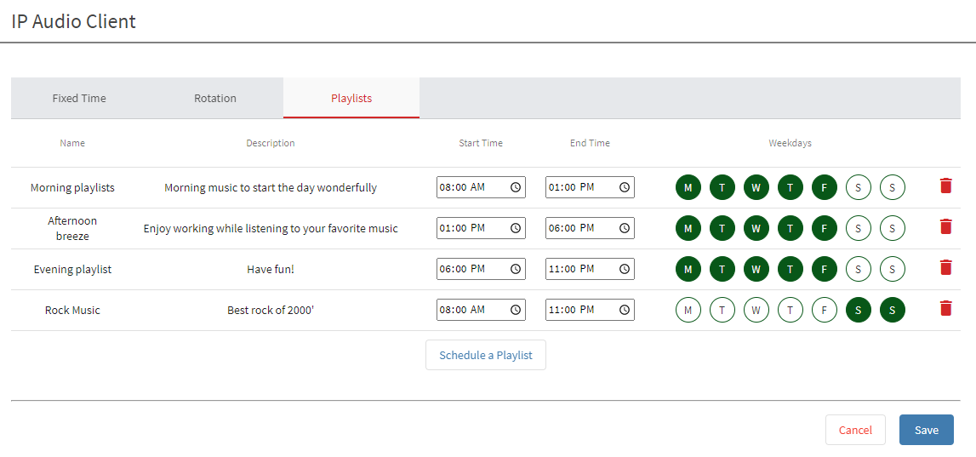Open clock picker for Afternoon breeze end time
Viewport: 976px width, 457px height.
point(625,228)
